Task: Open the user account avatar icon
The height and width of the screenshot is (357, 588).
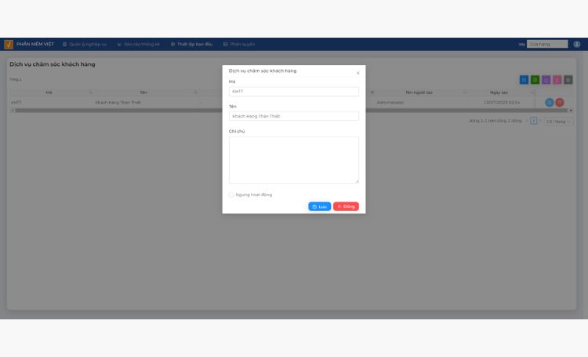Action: coord(577,44)
